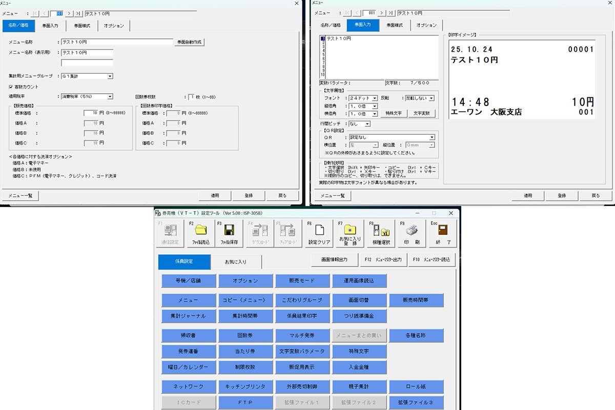The height and width of the screenshot is (410, 615).
Task: Click menu number field 001 in 印字イメージ window
Action: point(370,13)
